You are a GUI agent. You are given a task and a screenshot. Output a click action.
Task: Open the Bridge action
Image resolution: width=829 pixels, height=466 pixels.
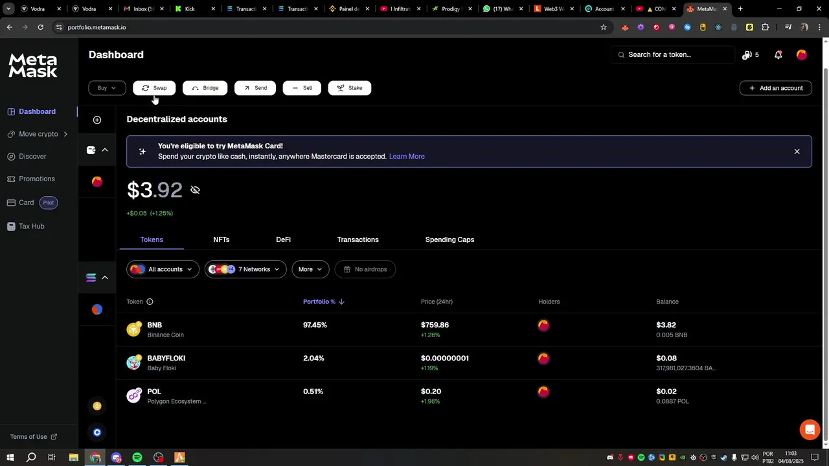205,88
